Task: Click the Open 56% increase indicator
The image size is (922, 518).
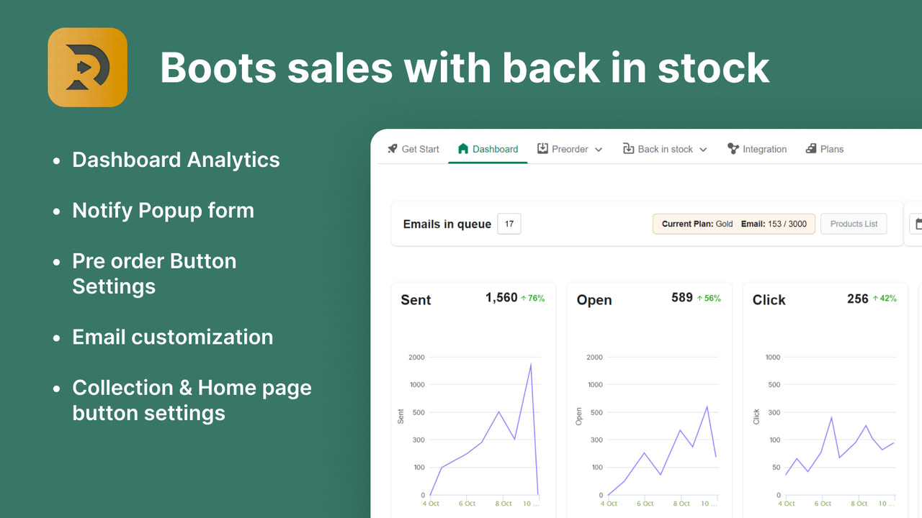Action: click(x=708, y=298)
